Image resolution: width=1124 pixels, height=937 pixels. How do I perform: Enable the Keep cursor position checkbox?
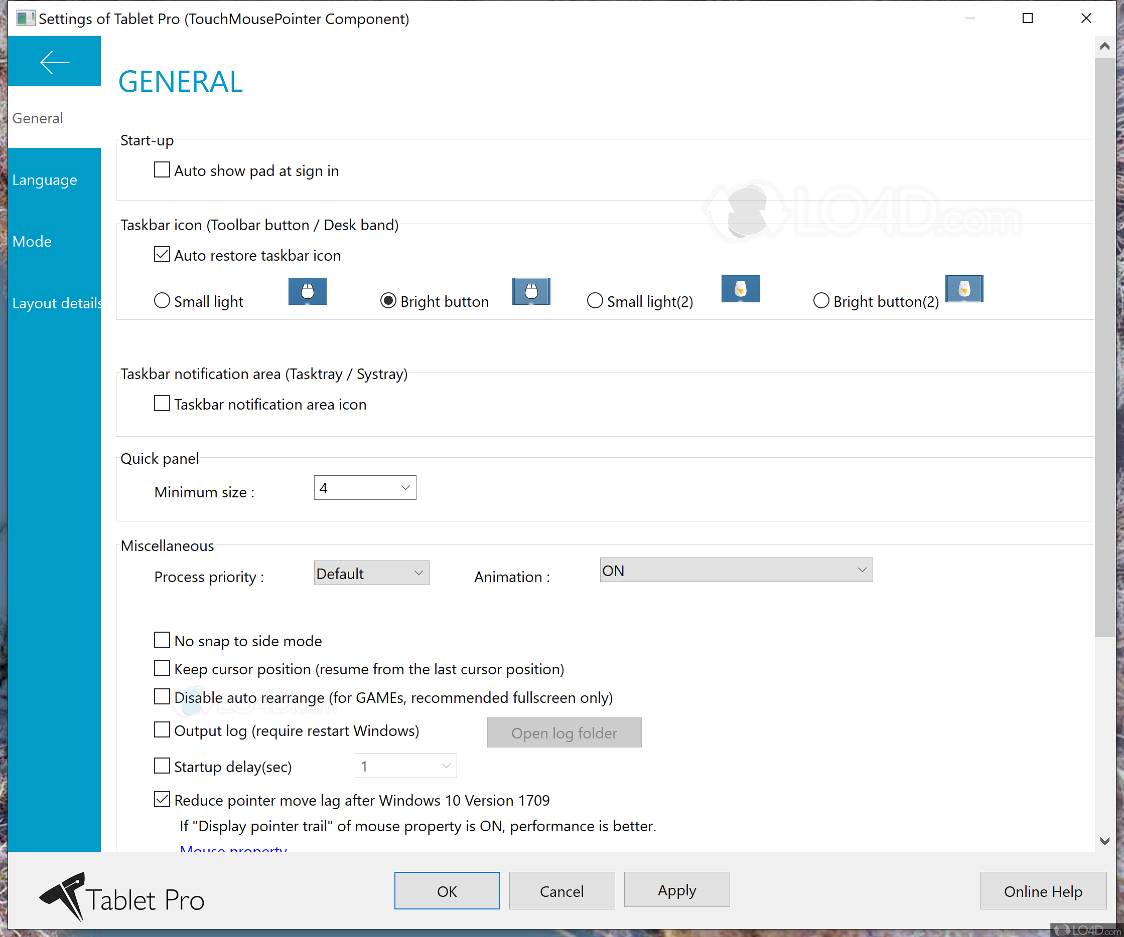162,668
